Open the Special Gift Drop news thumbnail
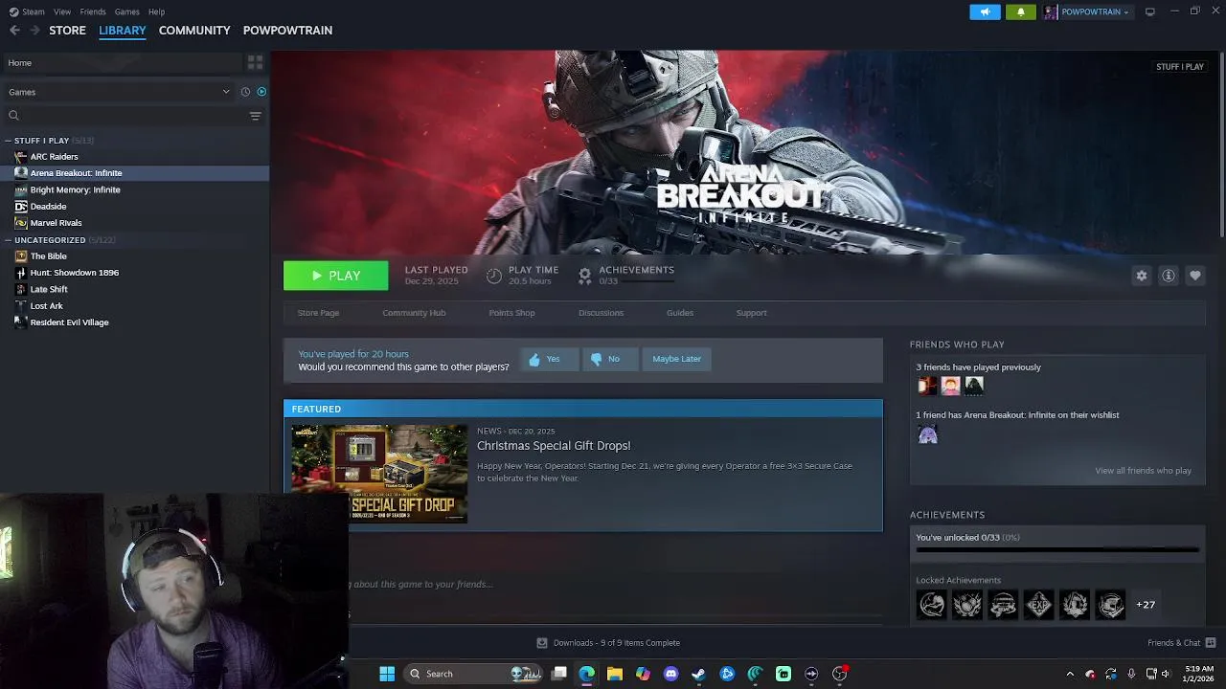The image size is (1226, 689). (x=379, y=474)
